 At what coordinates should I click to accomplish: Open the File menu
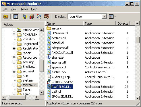[5, 9]
